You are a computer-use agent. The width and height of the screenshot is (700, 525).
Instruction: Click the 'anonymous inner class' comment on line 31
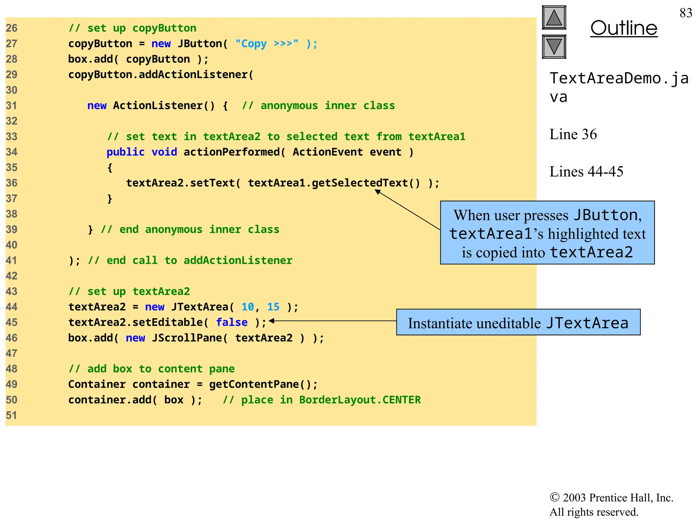point(318,106)
